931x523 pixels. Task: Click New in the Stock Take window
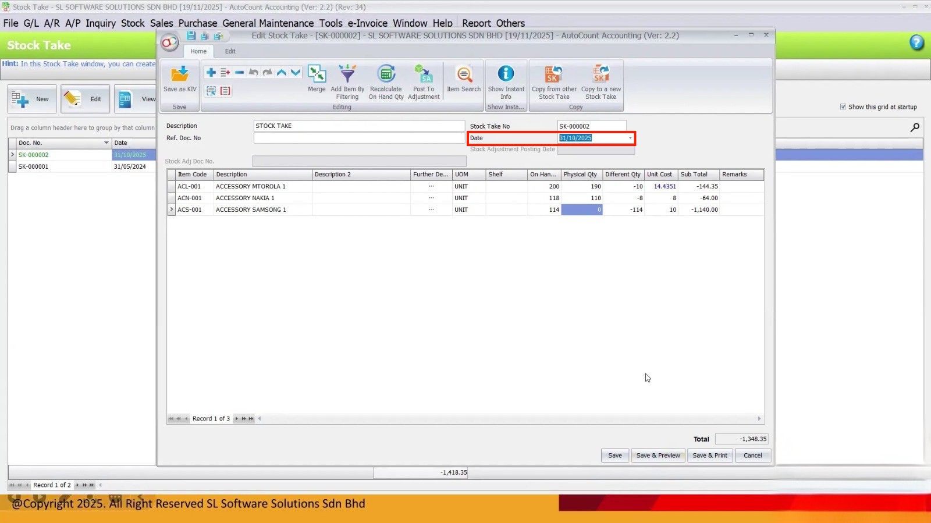click(x=32, y=99)
